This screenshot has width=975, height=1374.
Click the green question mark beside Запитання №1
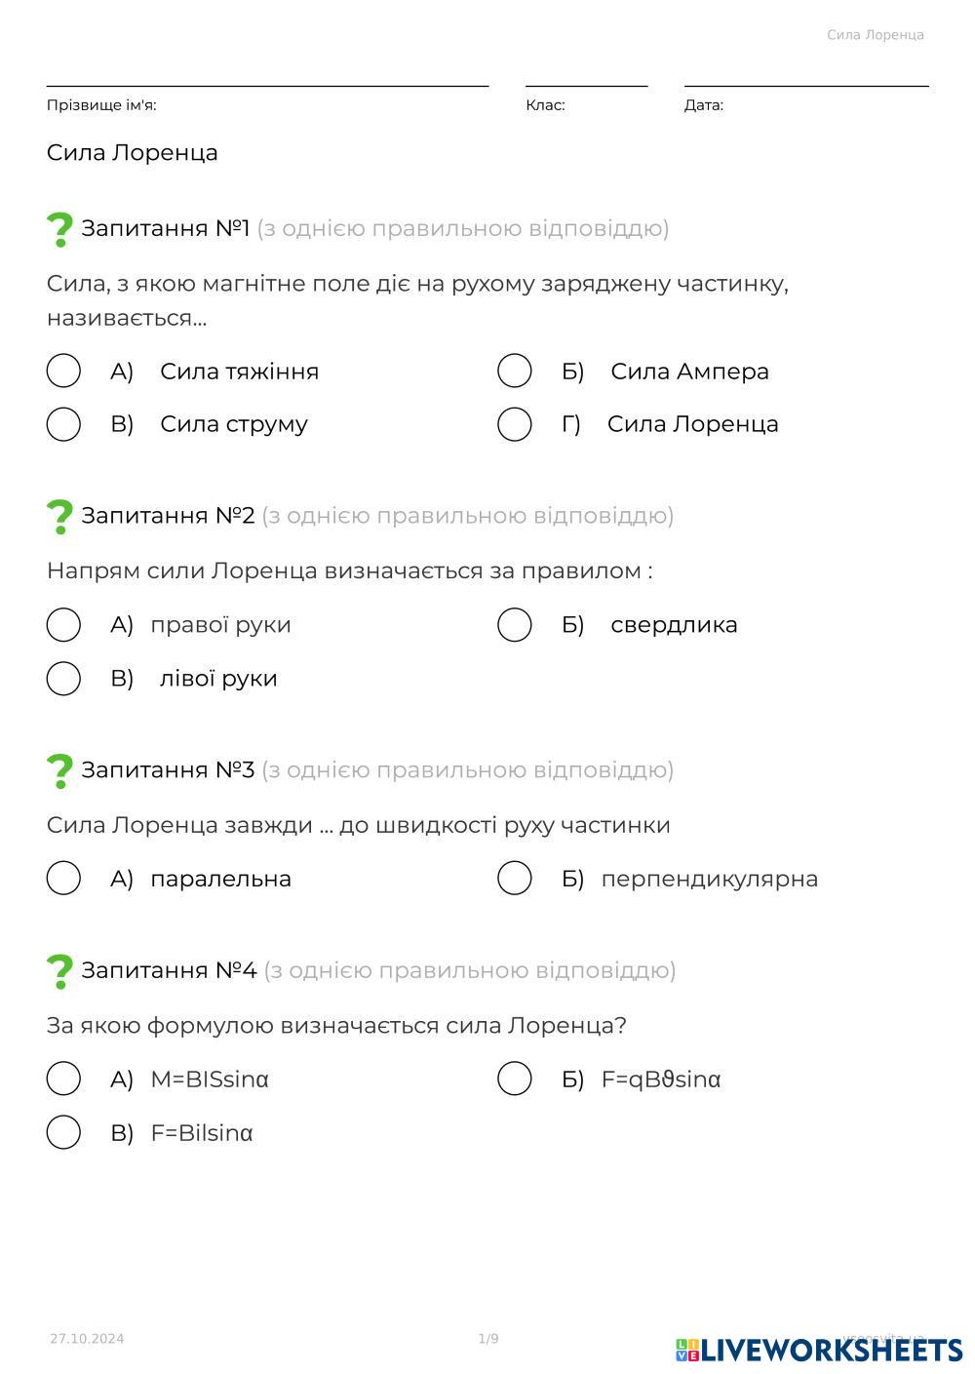(59, 229)
